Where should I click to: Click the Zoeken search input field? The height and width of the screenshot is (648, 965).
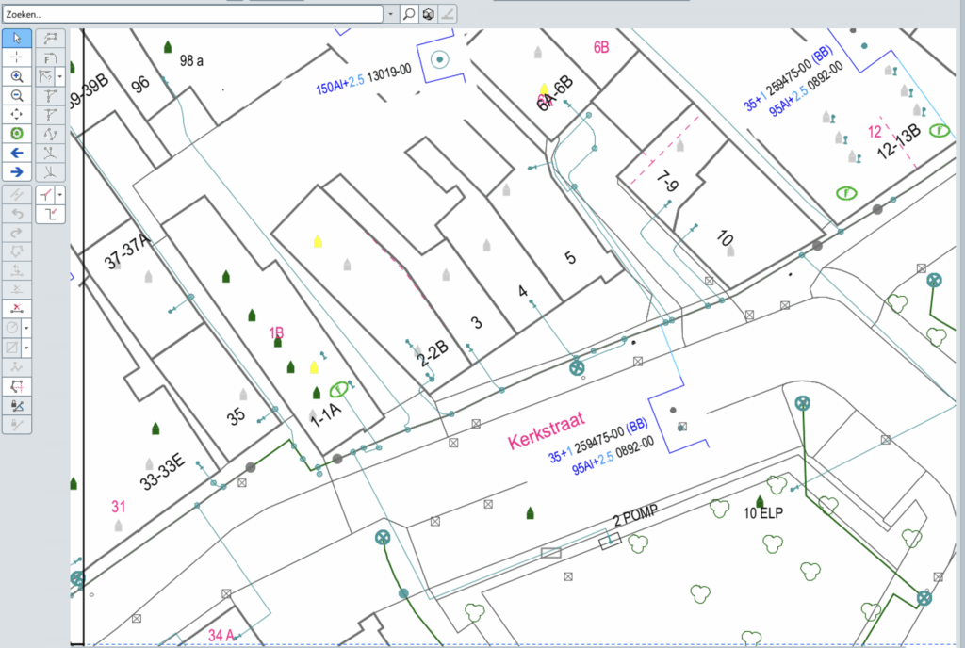coord(193,13)
